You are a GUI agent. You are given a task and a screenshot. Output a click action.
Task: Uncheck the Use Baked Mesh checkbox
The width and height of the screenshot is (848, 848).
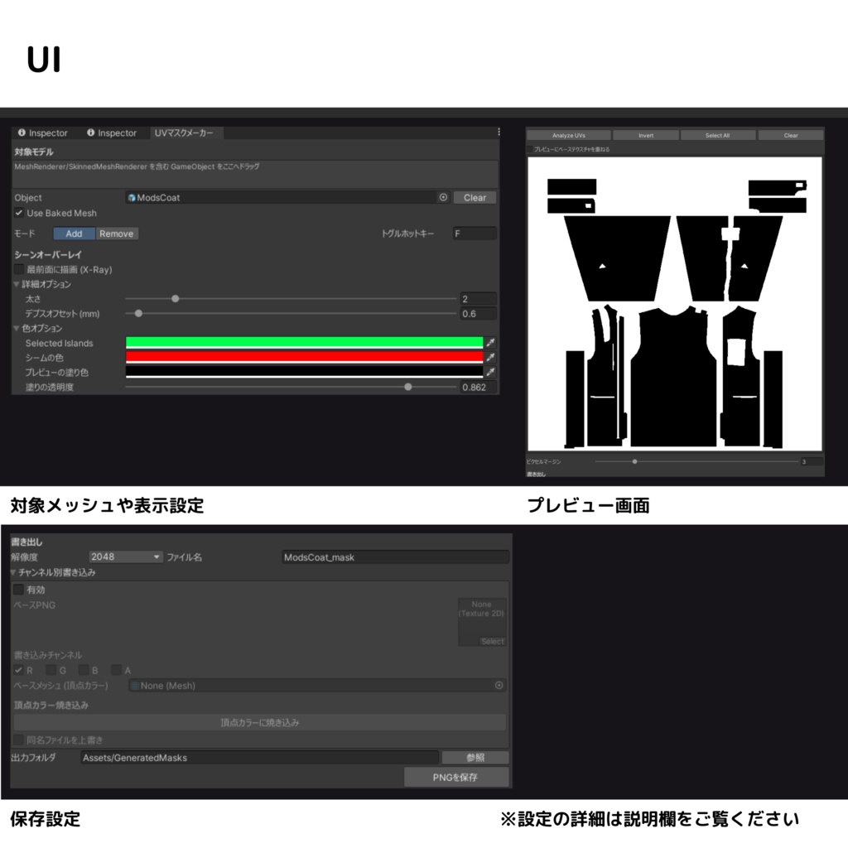(18, 213)
